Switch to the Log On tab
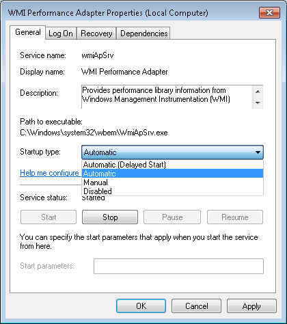287x324 pixels. [61, 33]
